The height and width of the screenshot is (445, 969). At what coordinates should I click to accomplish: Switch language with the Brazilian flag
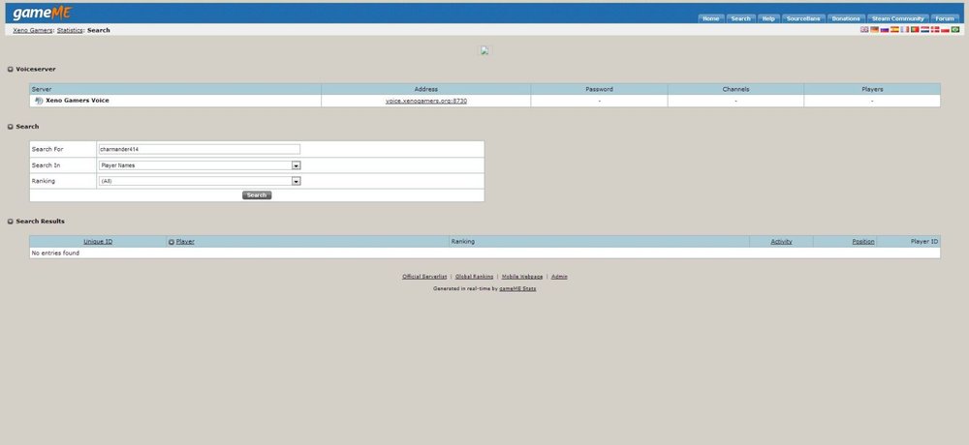[954, 30]
